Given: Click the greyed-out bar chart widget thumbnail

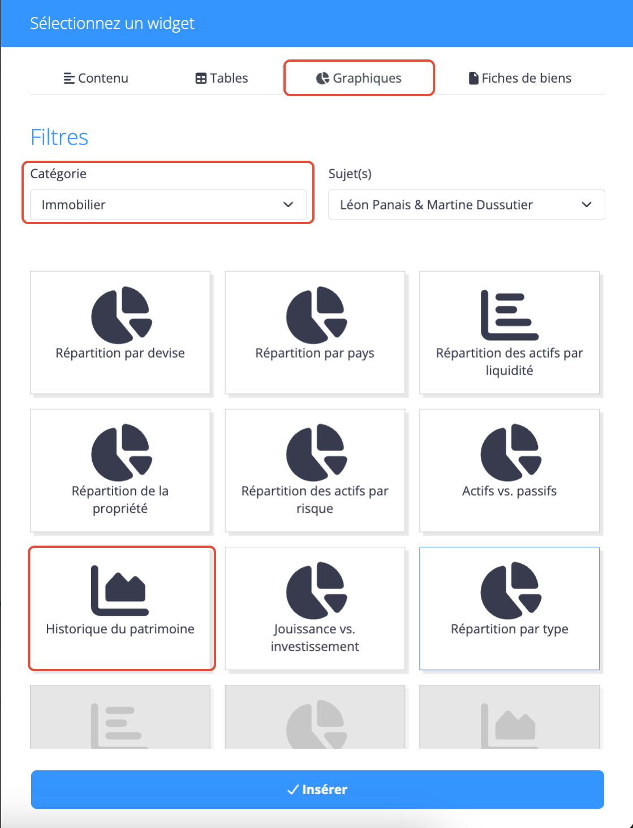Looking at the screenshot, I should tap(120, 718).
